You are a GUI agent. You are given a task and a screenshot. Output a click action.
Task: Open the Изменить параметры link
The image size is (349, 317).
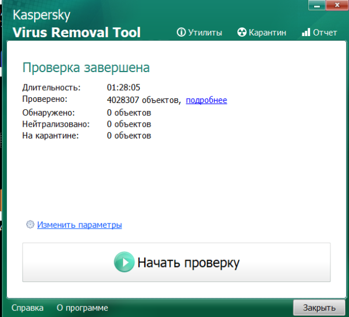(x=80, y=225)
